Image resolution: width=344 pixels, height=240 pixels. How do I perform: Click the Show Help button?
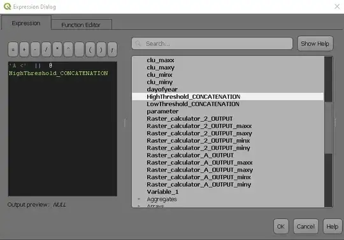(315, 44)
